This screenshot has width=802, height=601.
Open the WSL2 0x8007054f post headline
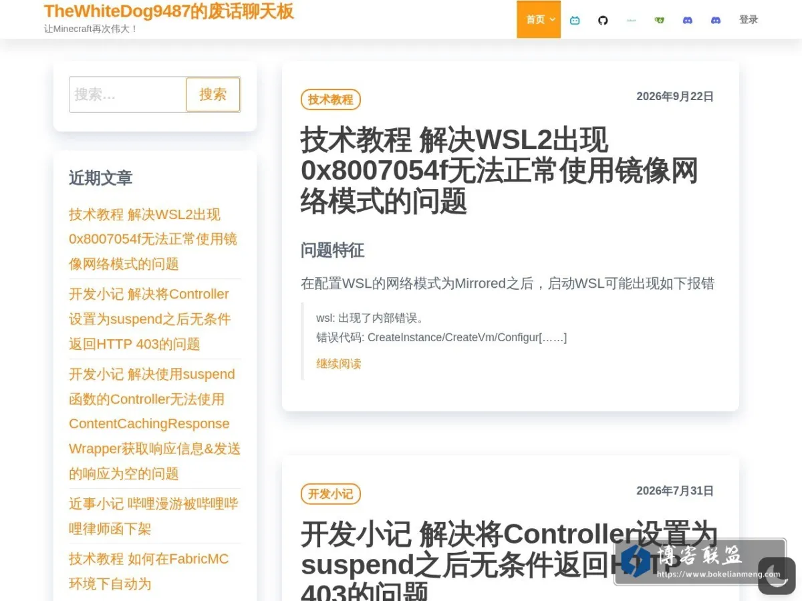coord(499,170)
